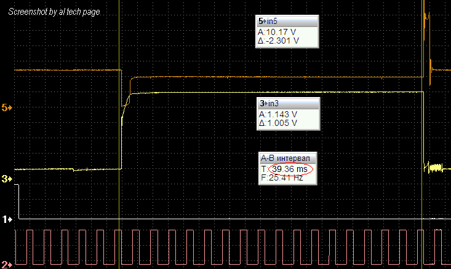This screenshot has width=451, height=269.
Task: Select the pink channel 2 zero-level marker
Action: [x=7, y=262]
